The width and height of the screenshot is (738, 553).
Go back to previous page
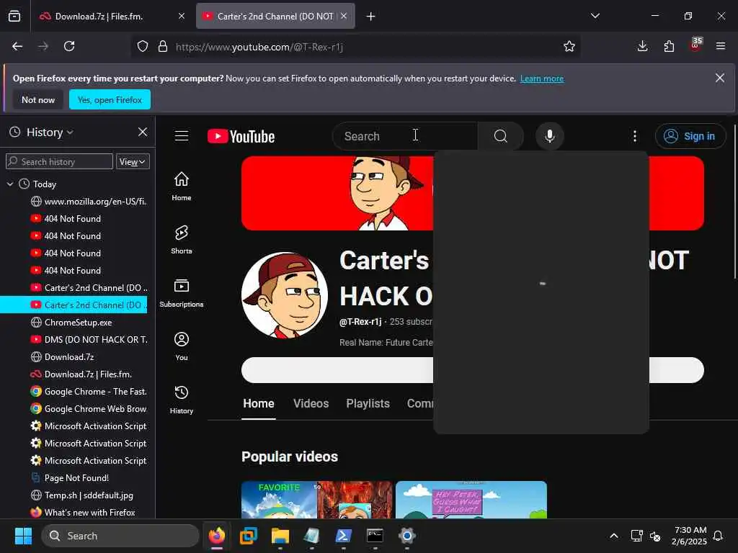click(x=17, y=46)
